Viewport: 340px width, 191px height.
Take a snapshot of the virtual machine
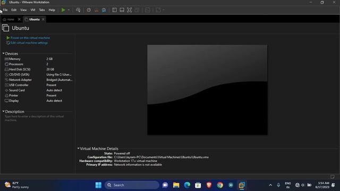pyautogui.click(x=89, y=10)
